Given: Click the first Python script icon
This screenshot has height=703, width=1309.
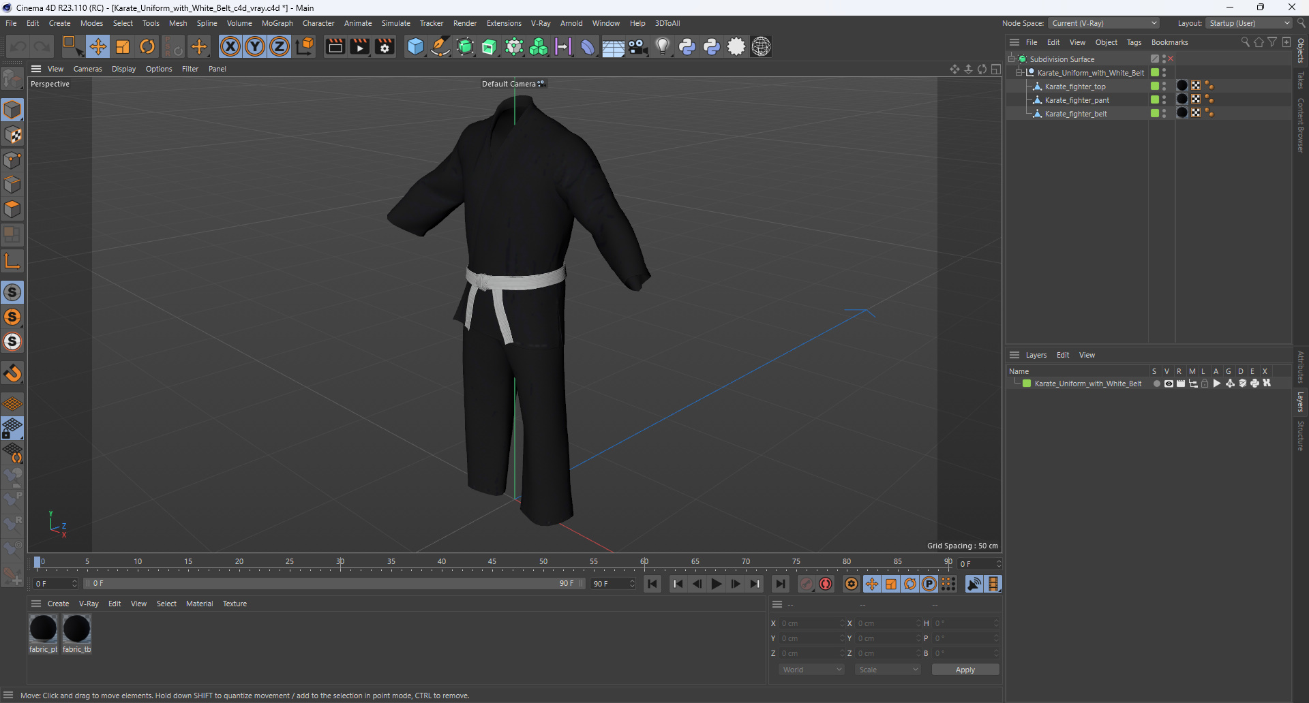Looking at the screenshot, I should [687, 46].
